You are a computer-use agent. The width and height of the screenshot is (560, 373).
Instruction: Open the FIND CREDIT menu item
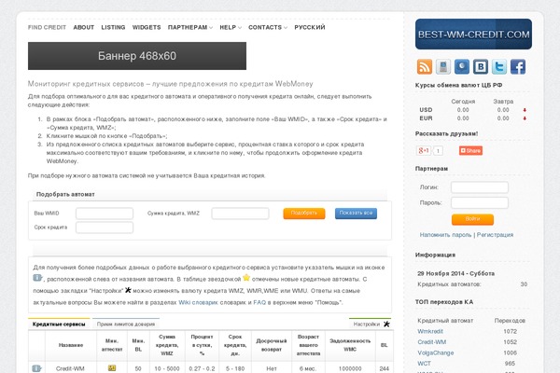[x=47, y=27]
